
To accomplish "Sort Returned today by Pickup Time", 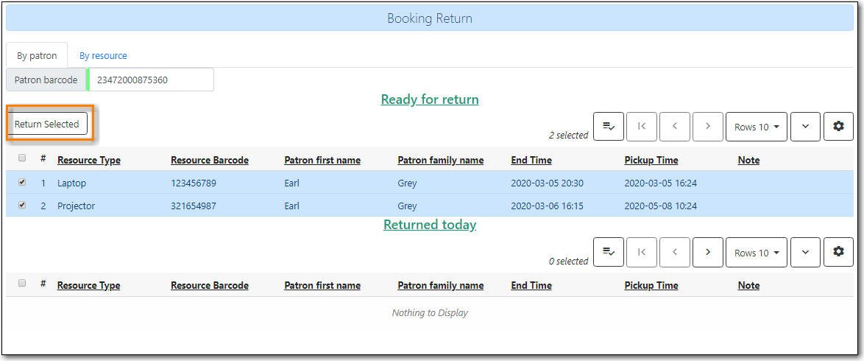I will click(651, 286).
